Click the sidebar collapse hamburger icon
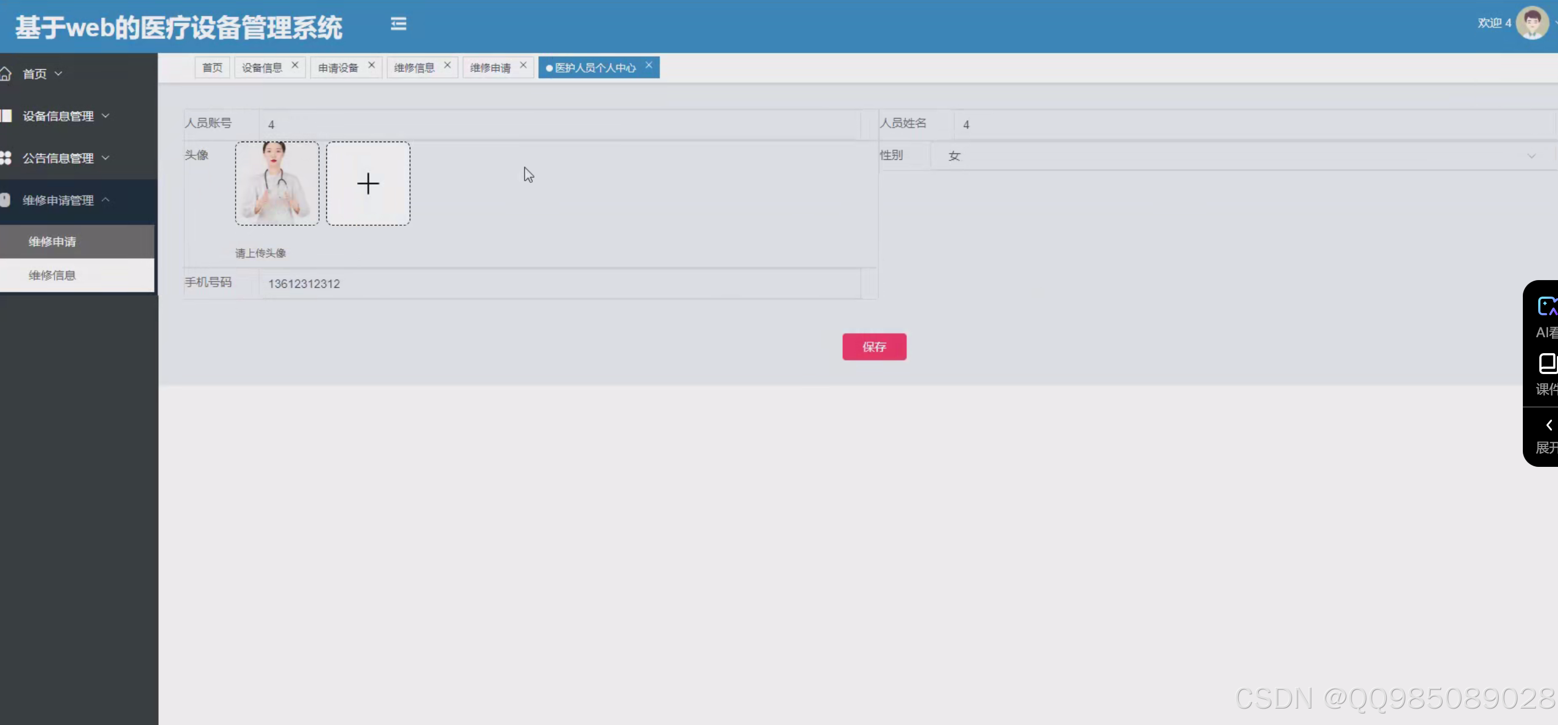The width and height of the screenshot is (1558, 725). coord(398,24)
